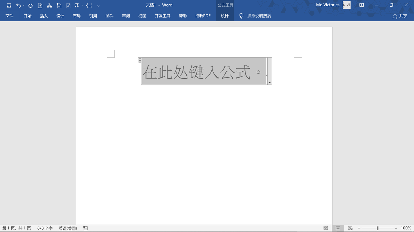The image size is (414, 232).
Task: Open word count 8/8 个字
Action: 45,228
